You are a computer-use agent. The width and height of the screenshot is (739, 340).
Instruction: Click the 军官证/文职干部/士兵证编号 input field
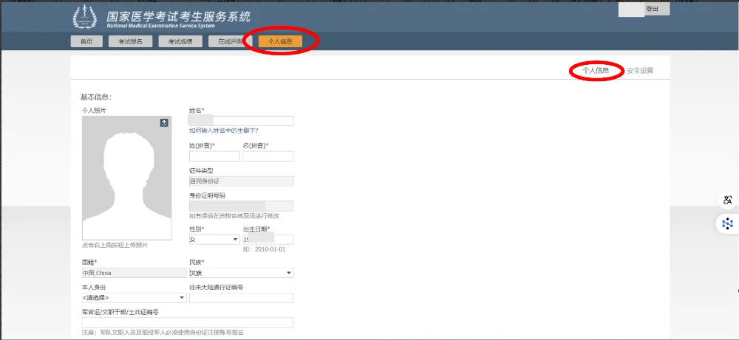(x=188, y=322)
